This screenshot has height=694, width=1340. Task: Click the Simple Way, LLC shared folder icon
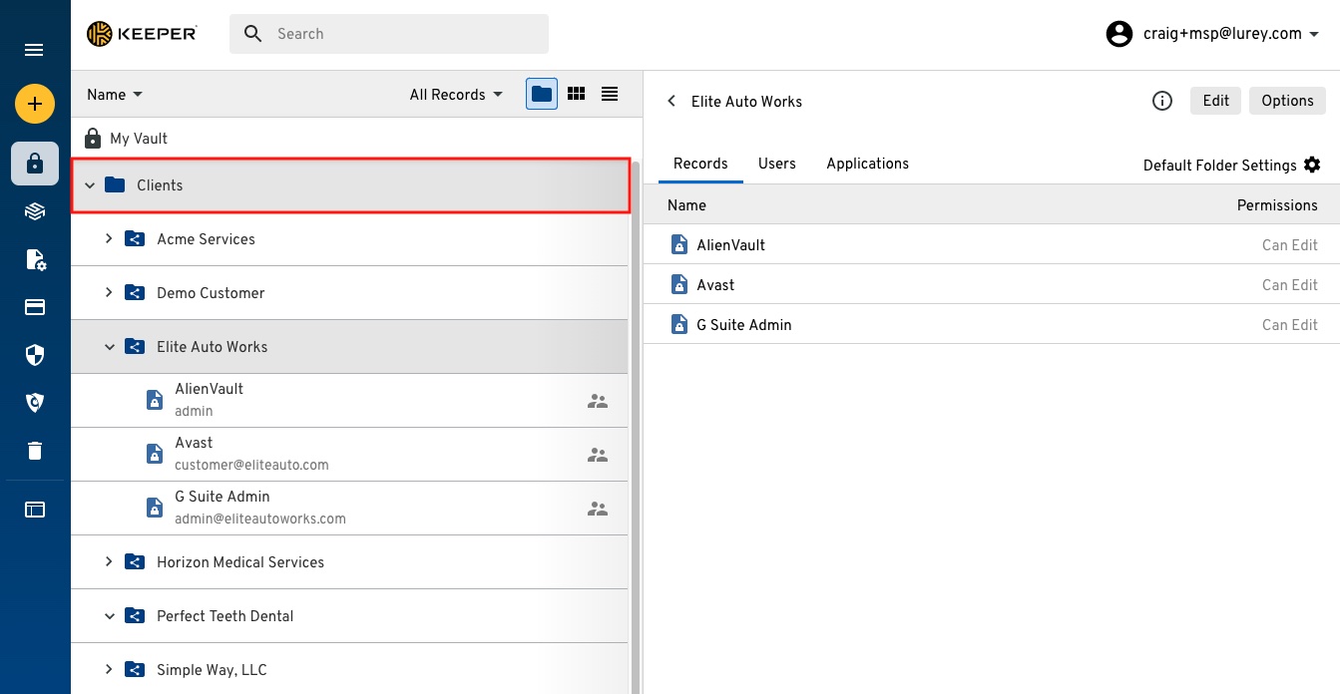pyautogui.click(x=135, y=670)
